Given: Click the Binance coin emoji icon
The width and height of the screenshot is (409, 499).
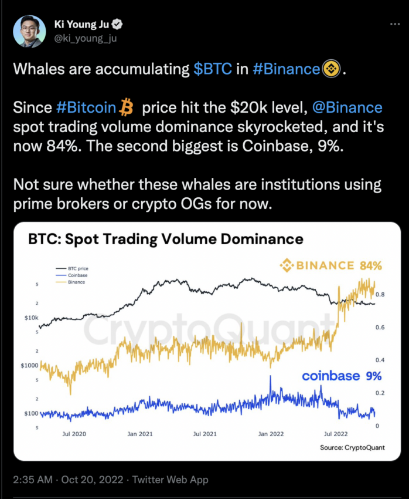Looking at the screenshot, I should (332, 69).
